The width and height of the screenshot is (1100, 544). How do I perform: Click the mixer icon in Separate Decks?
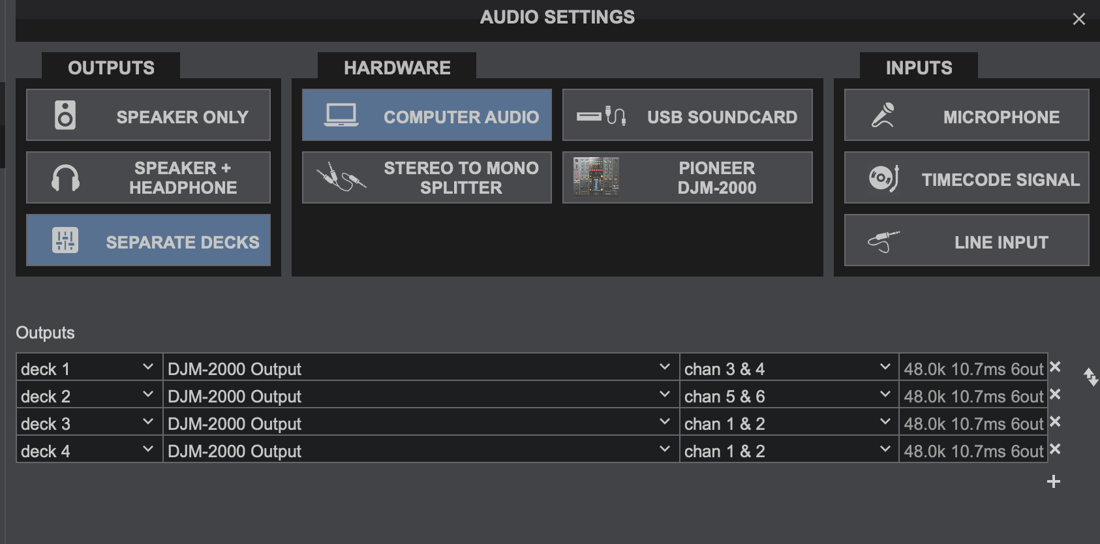[65, 241]
